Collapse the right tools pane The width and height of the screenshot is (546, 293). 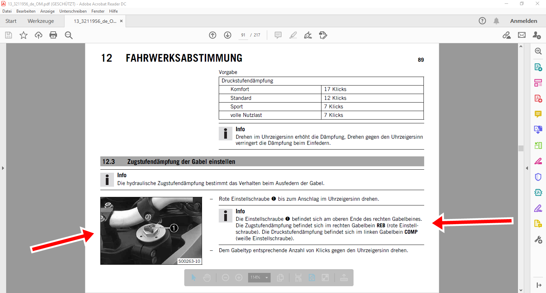[x=527, y=168]
